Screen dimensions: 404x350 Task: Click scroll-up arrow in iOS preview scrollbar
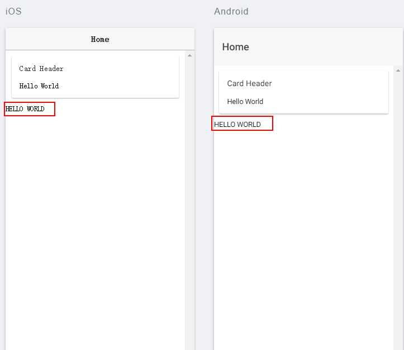(x=189, y=55)
